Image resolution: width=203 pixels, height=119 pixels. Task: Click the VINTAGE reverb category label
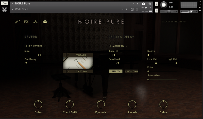[81, 55]
